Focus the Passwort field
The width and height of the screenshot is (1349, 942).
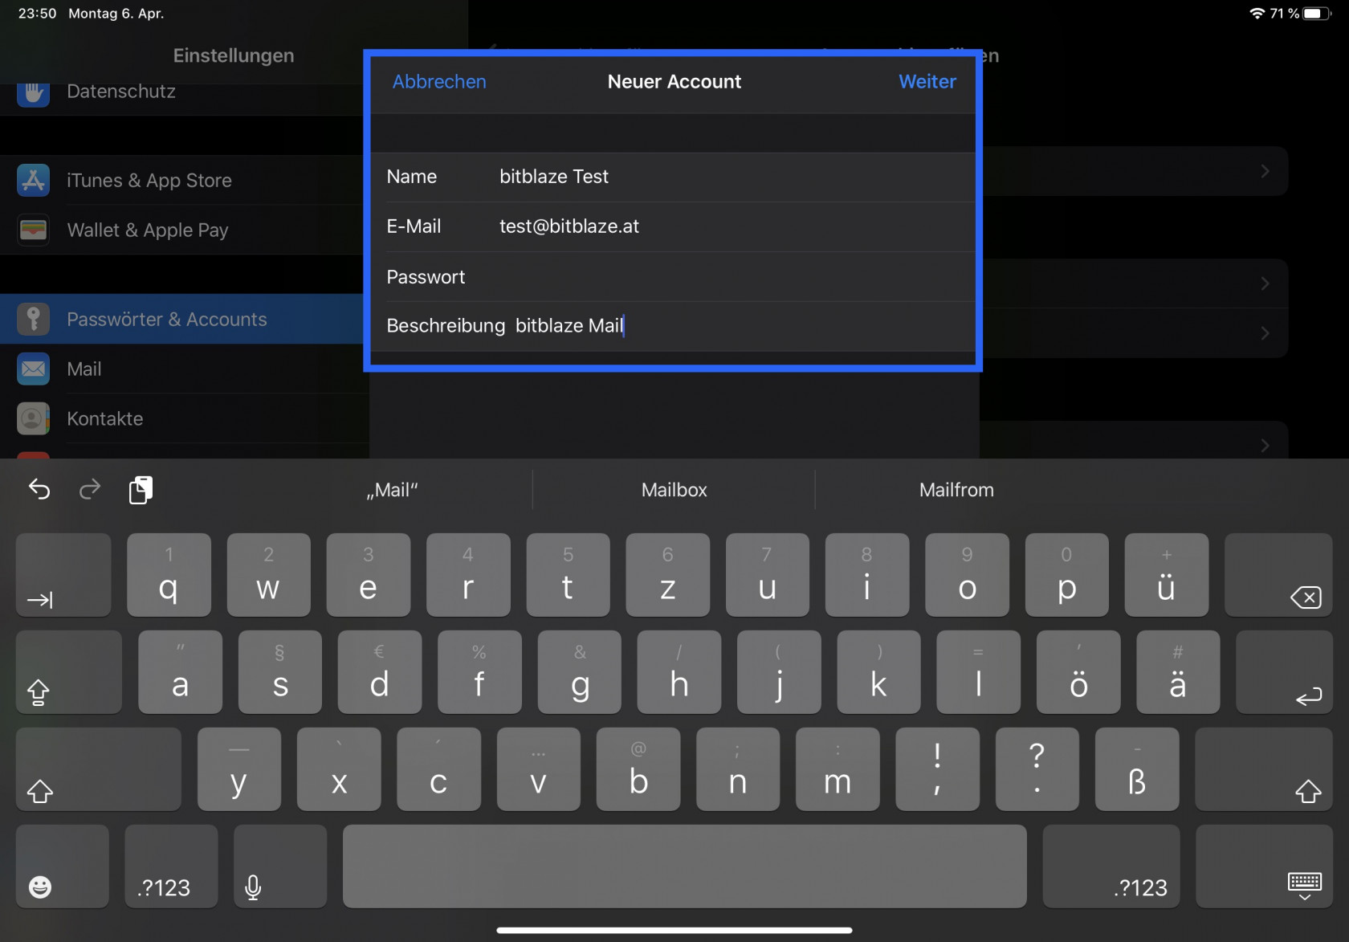tap(673, 277)
